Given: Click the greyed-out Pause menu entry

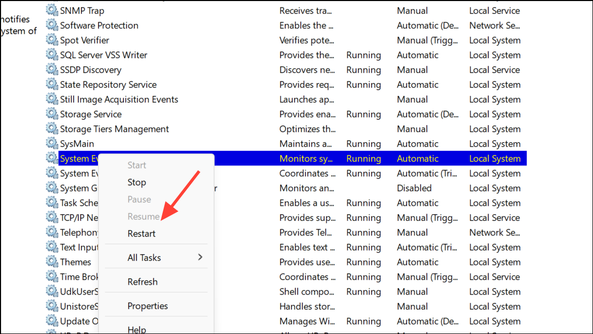Looking at the screenshot, I should [x=139, y=199].
